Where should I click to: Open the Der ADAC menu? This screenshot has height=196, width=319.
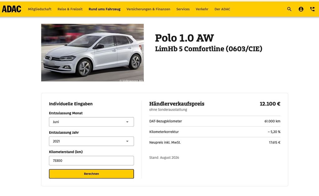pos(222,9)
